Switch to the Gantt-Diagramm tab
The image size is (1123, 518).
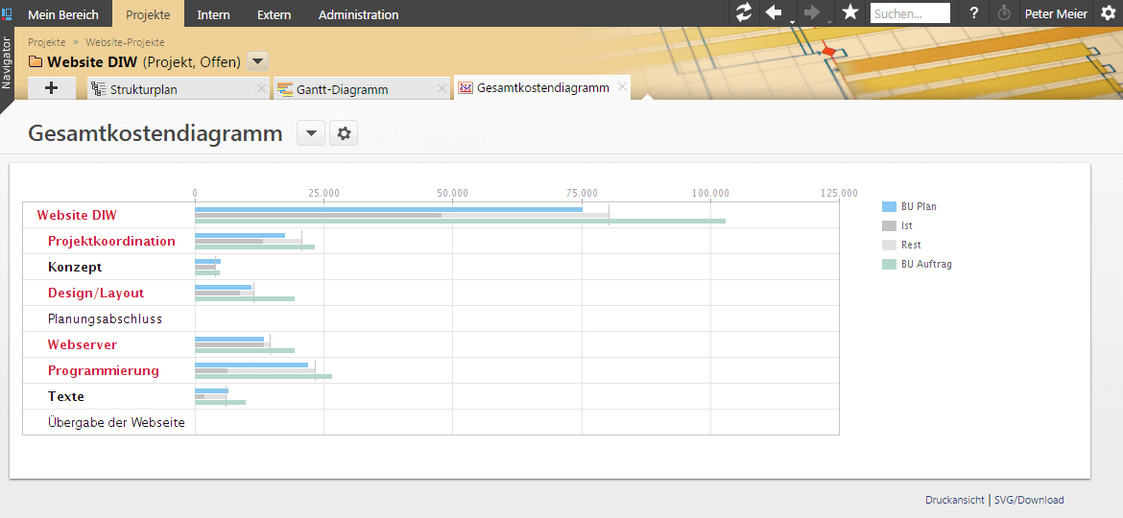click(362, 88)
